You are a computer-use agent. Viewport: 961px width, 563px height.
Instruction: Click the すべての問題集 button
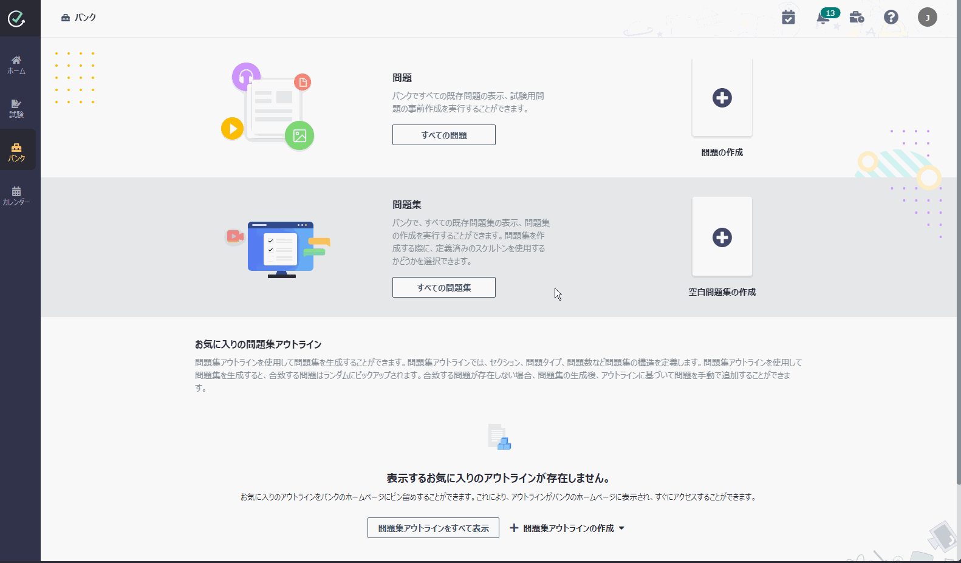(x=444, y=287)
